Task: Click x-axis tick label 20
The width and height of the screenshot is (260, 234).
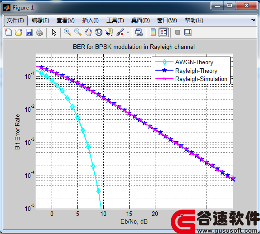Action: tap(155, 214)
